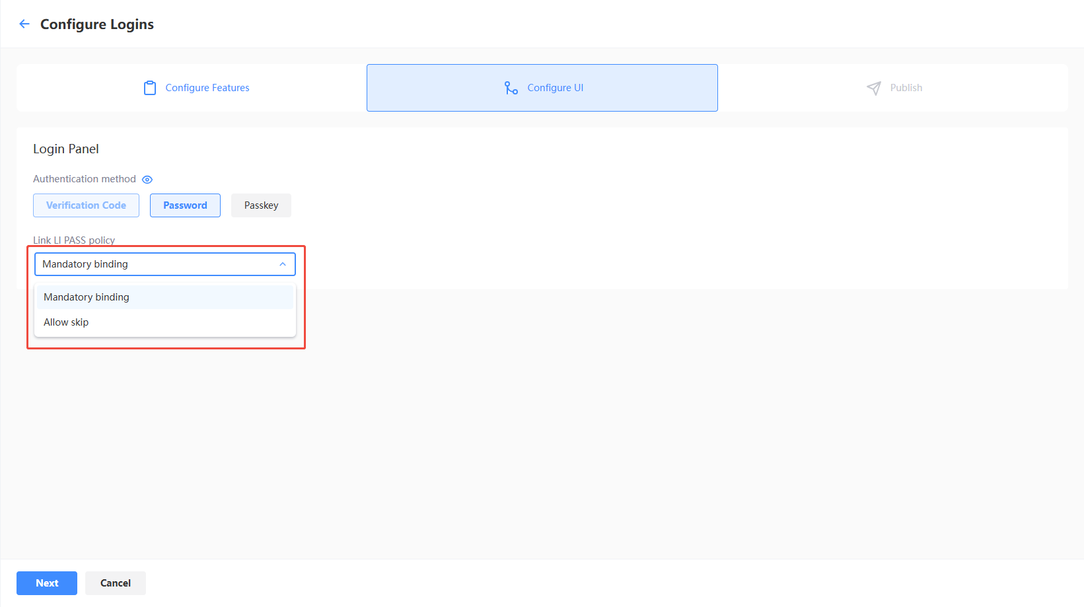Click the Configure Logins page title
The height and width of the screenshot is (607, 1084).
click(97, 24)
